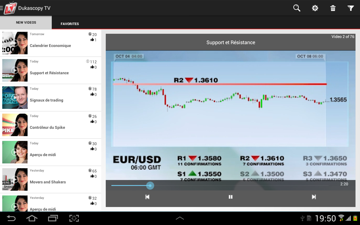Switch to the FAVORITES tab
The width and height of the screenshot is (360, 225).
tap(70, 24)
